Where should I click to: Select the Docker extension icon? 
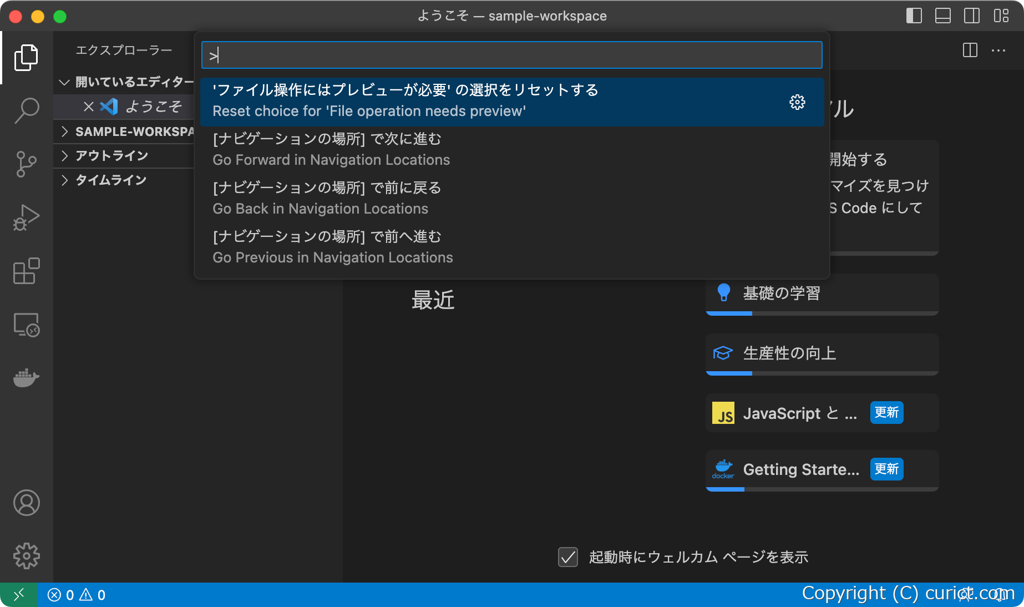point(26,378)
